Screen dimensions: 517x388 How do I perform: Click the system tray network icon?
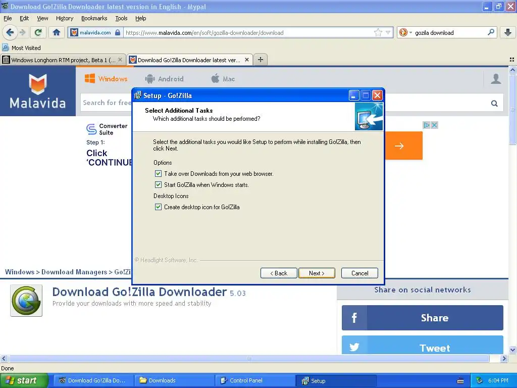click(x=480, y=380)
